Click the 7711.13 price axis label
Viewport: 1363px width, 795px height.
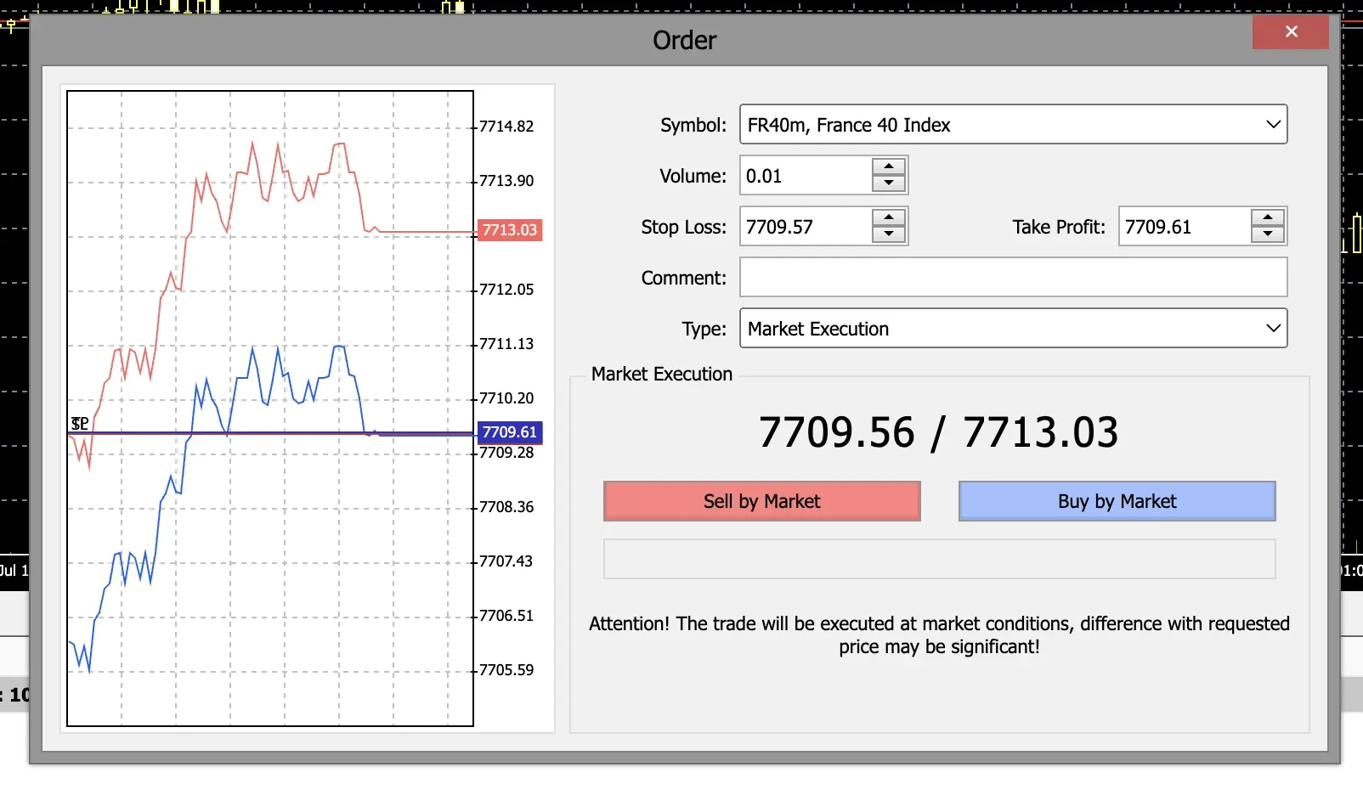pos(506,344)
